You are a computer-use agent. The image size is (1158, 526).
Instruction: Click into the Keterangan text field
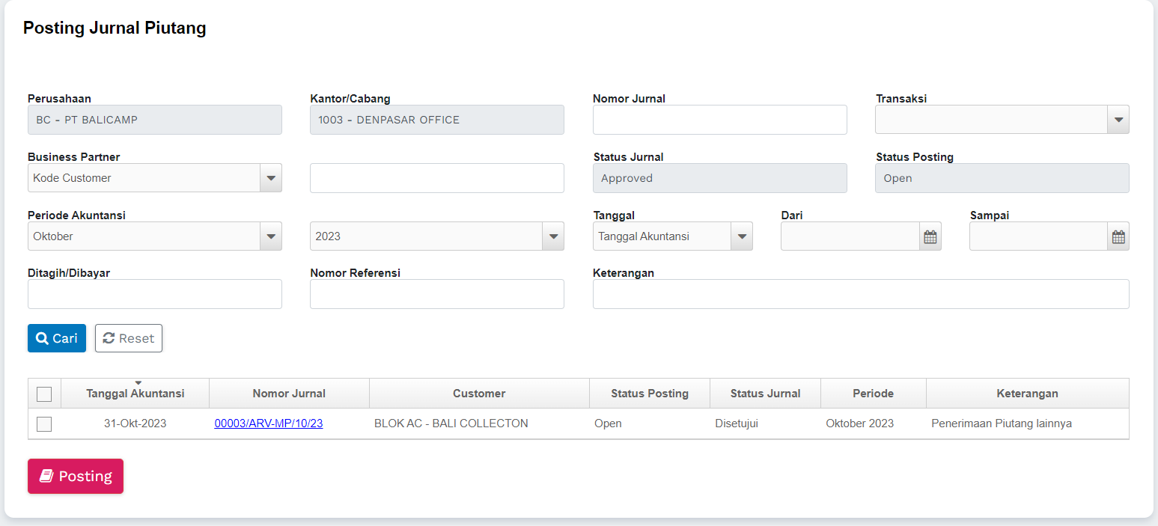click(x=860, y=294)
